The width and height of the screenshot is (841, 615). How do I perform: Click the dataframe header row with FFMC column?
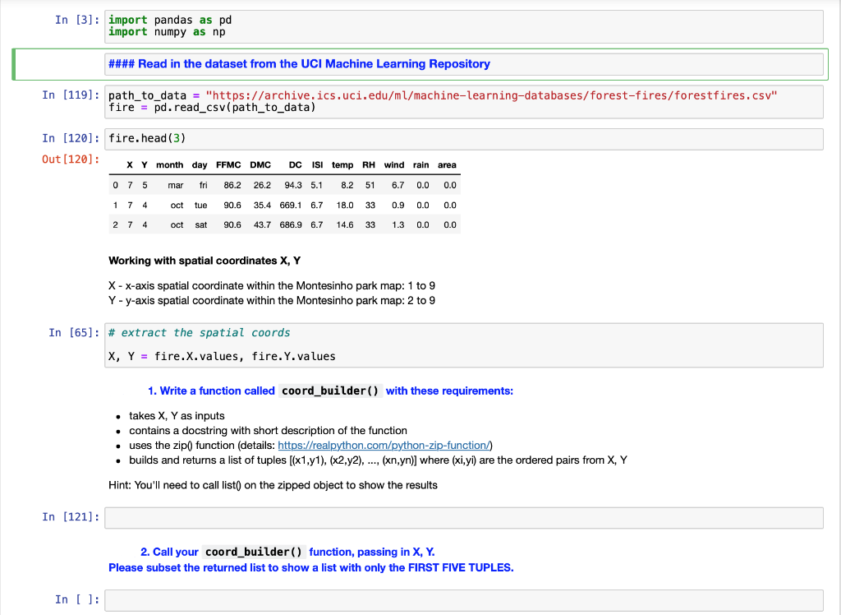[227, 165]
